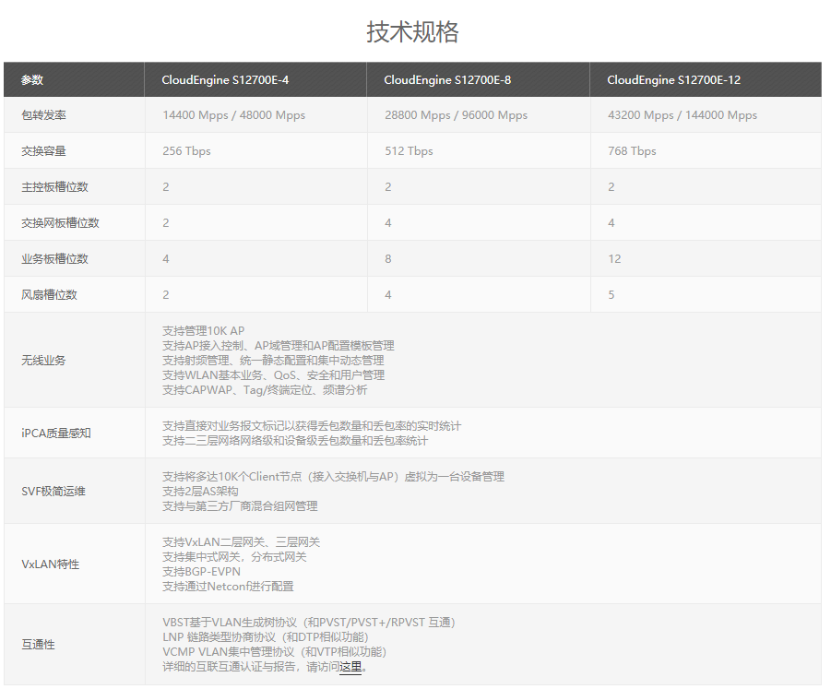Click the line starting VCMP VLAN集中管理协议
Screen dimensions: 831x689
pyautogui.click(x=275, y=652)
